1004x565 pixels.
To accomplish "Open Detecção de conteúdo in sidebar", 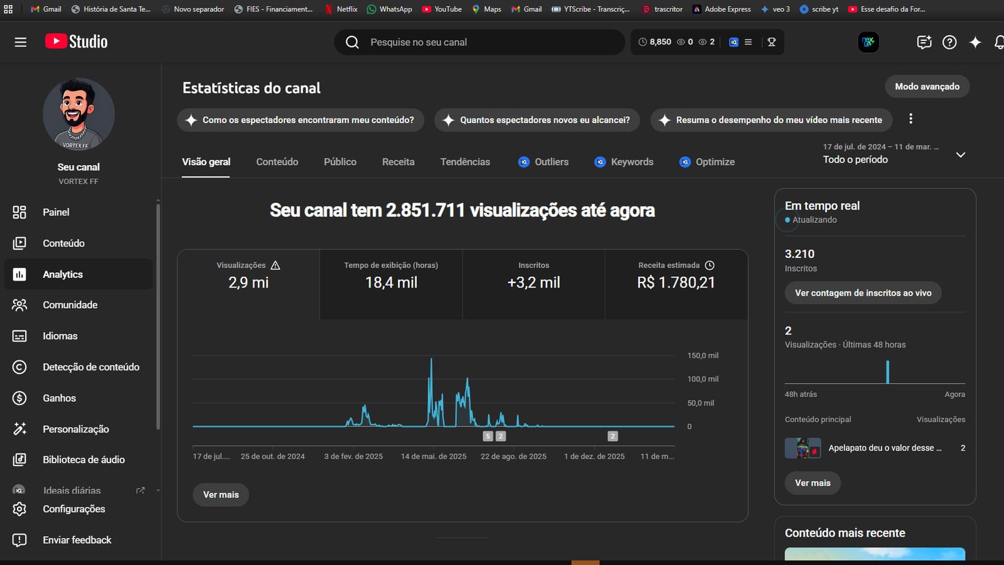I will pos(78,367).
